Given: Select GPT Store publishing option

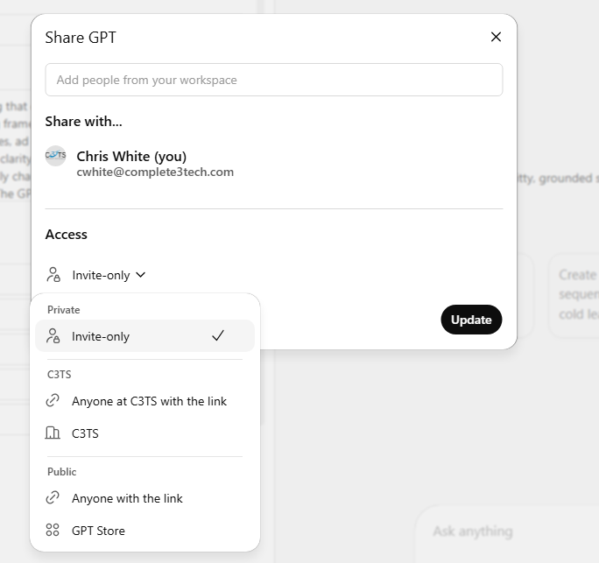Looking at the screenshot, I should (98, 531).
